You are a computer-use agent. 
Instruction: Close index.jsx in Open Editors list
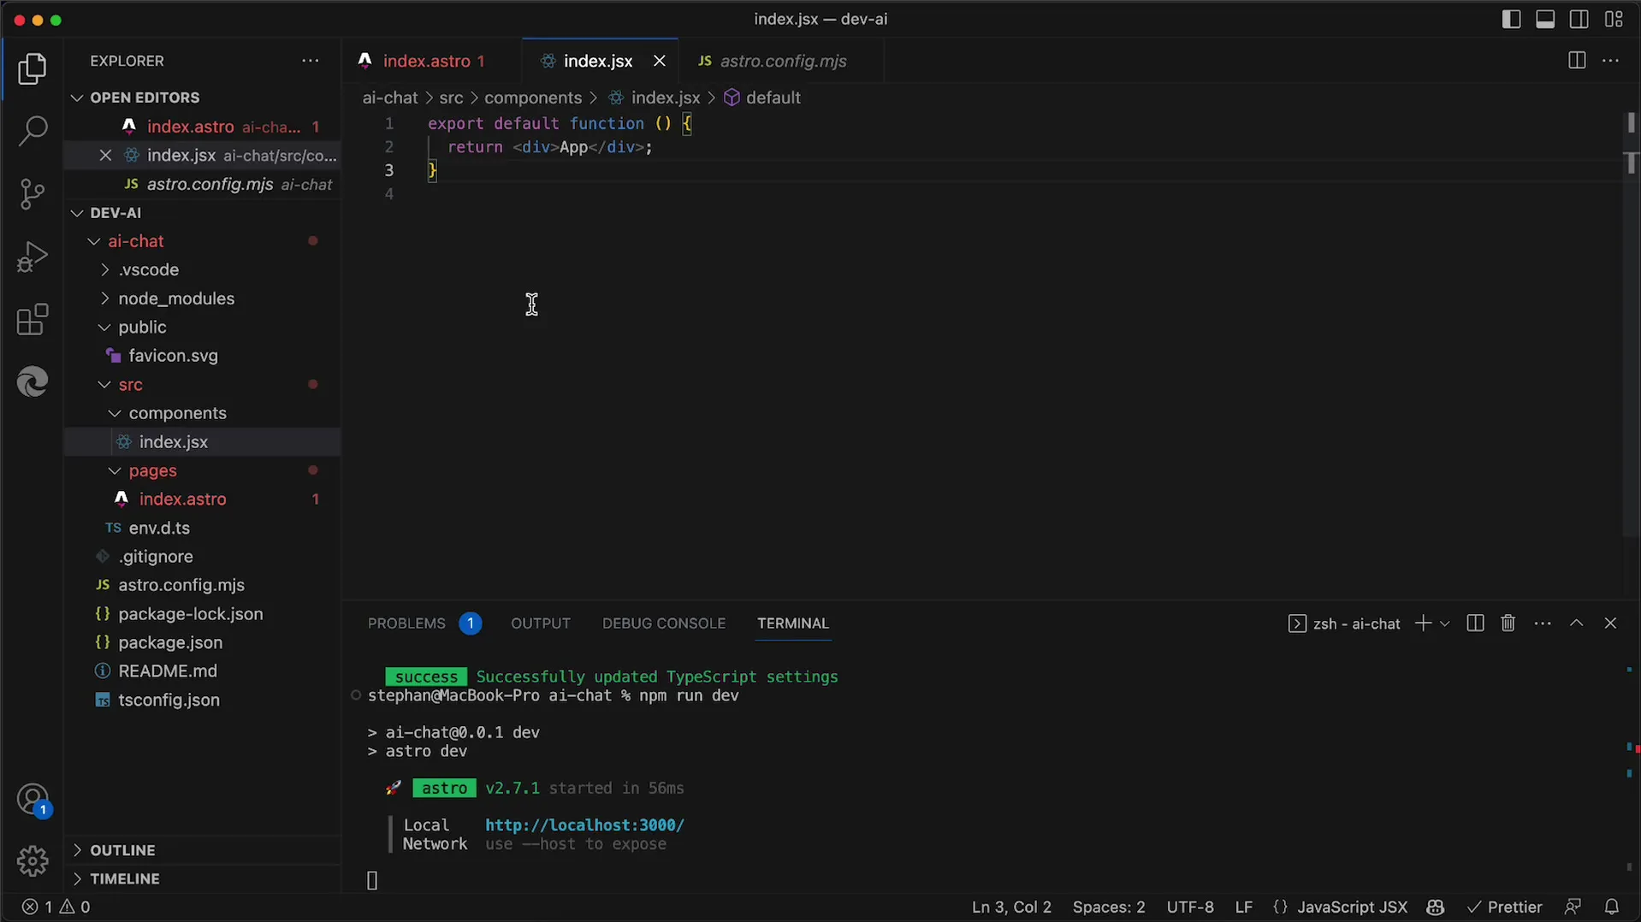point(105,155)
